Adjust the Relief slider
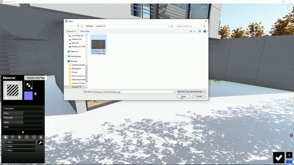Viewport: 294px width, 165px height. pos(23,122)
